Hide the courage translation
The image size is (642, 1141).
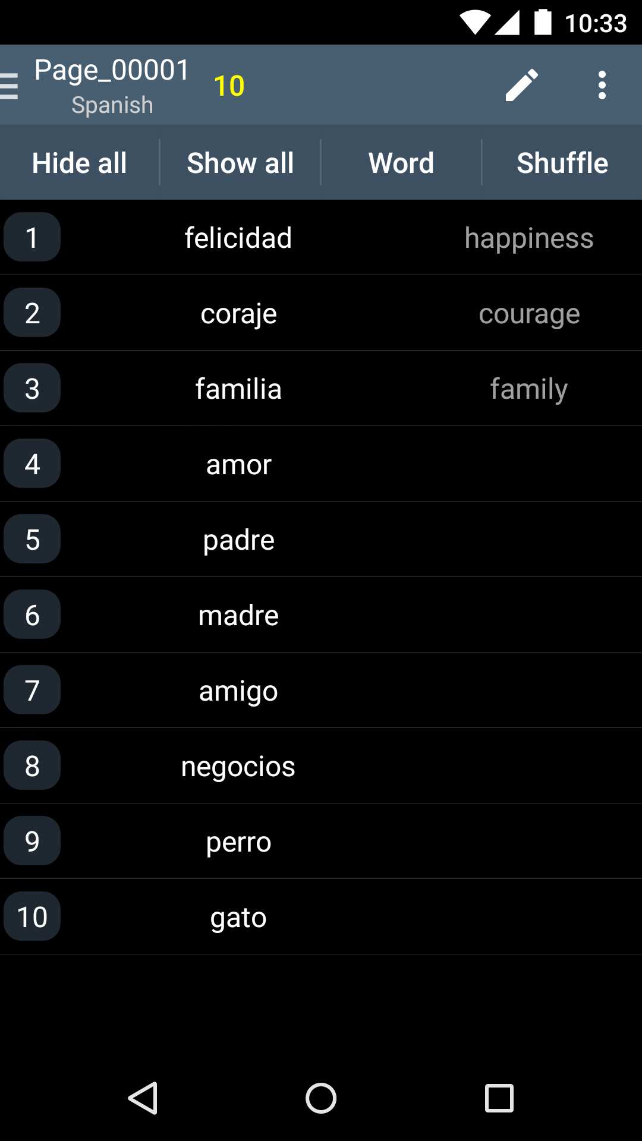pos(529,314)
